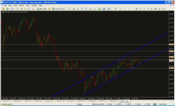Click the Default profile status entry

[80, 104]
